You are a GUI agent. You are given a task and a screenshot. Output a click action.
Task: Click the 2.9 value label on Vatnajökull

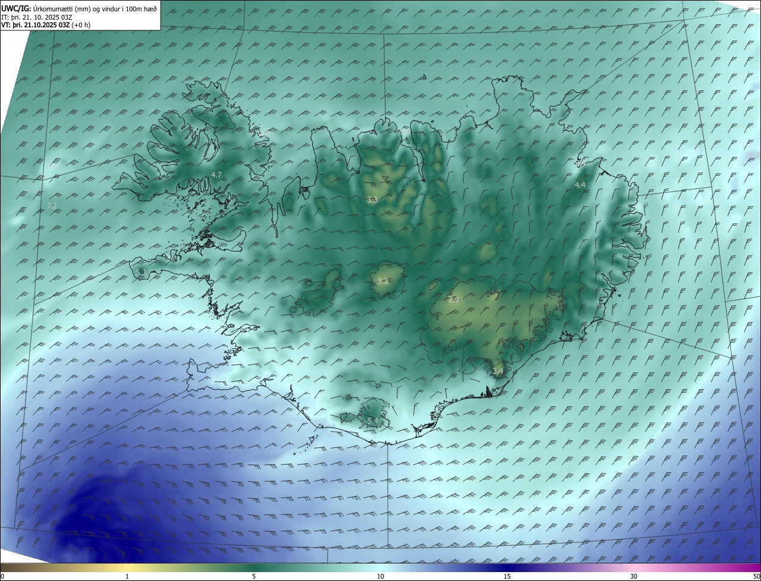coord(454,300)
